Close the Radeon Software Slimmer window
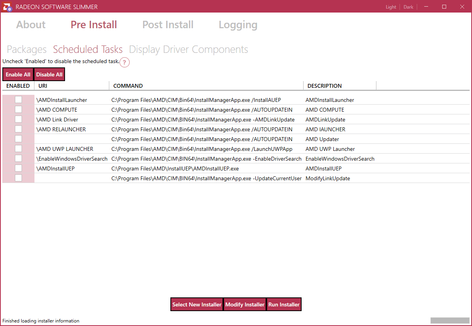Screen dimensions: 472x326 pyautogui.click(x=462, y=7)
